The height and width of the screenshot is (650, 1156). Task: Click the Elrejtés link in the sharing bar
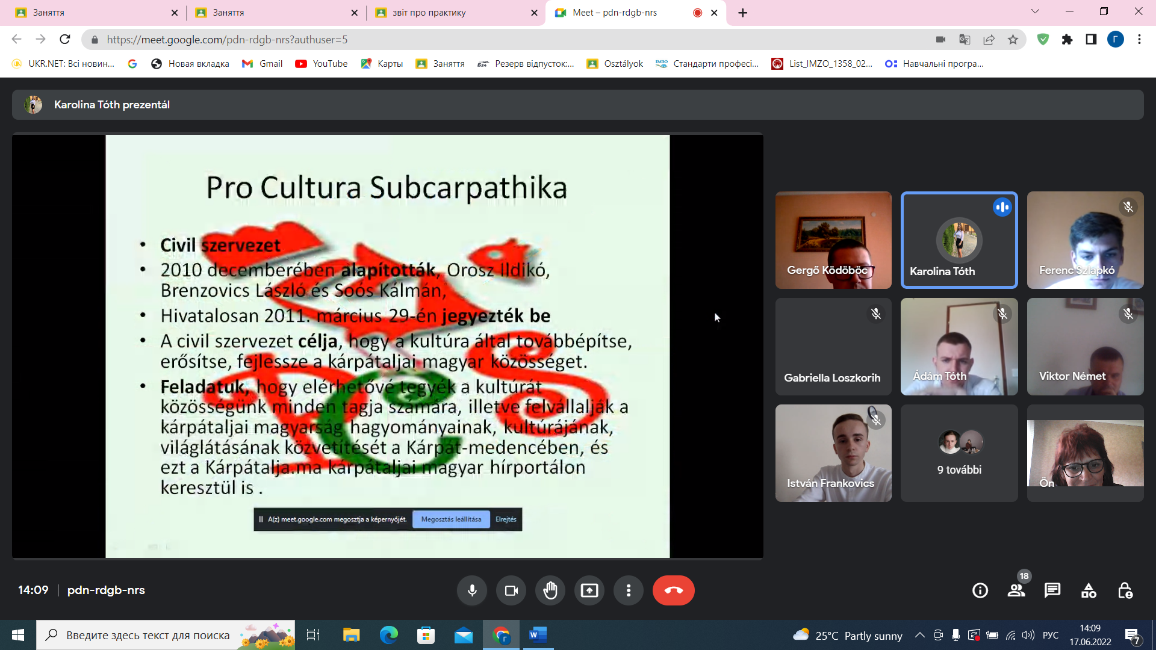pos(506,519)
